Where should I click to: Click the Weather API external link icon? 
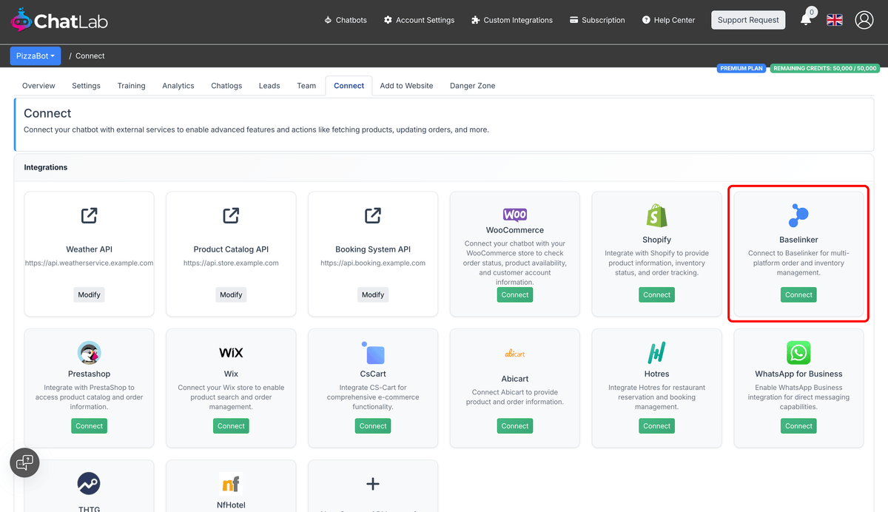89,215
